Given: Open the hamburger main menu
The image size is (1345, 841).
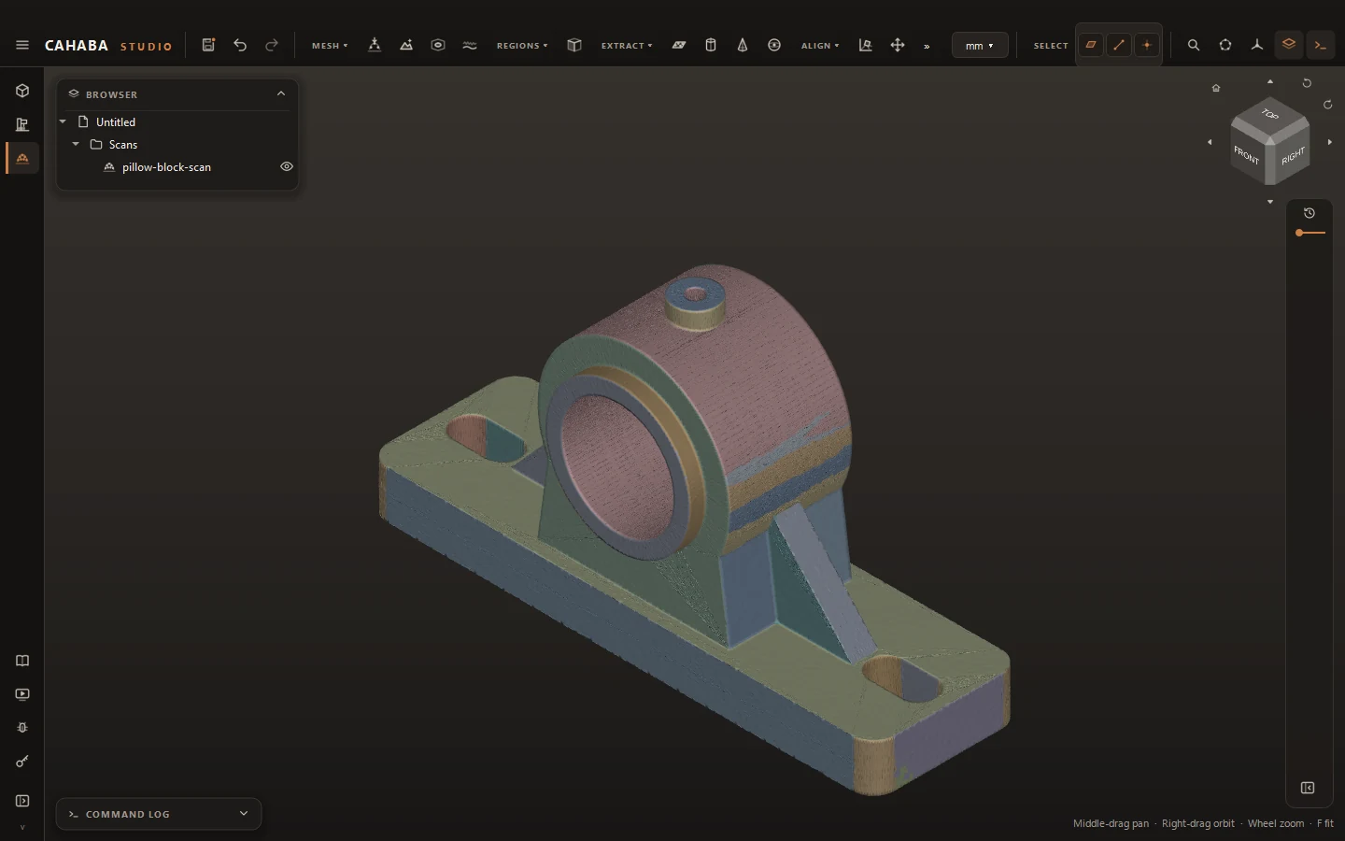Looking at the screenshot, I should (x=22, y=45).
